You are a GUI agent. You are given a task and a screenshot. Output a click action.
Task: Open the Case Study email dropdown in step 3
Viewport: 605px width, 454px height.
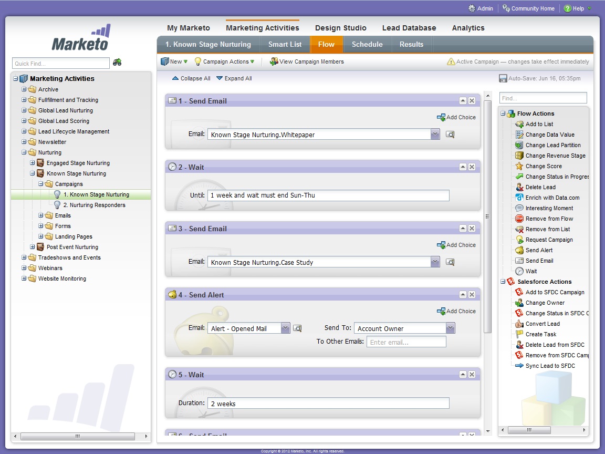click(x=435, y=262)
